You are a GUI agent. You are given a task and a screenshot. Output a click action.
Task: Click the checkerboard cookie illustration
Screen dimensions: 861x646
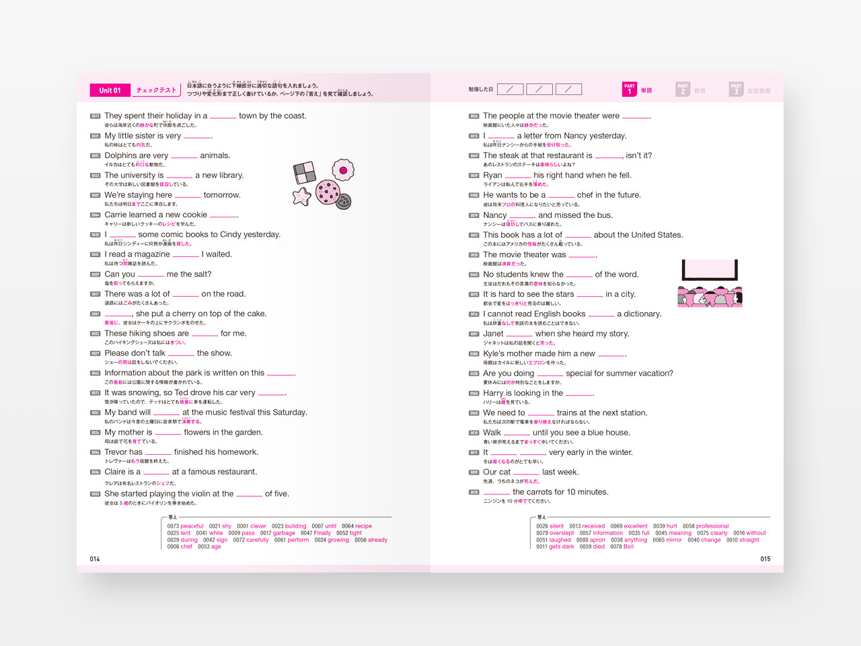pos(305,173)
